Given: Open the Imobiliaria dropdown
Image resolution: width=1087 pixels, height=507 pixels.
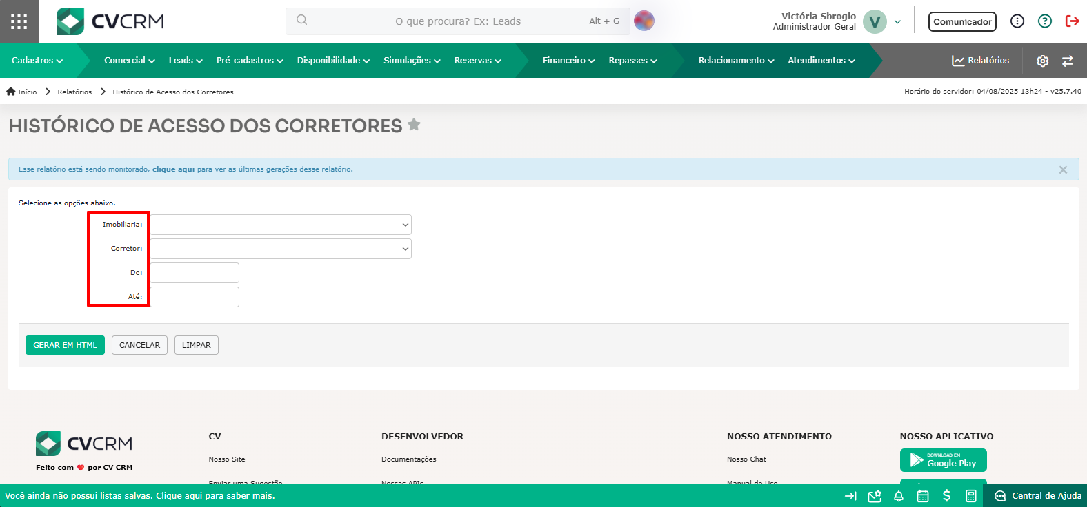Looking at the screenshot, I should [x=281, y=225].
